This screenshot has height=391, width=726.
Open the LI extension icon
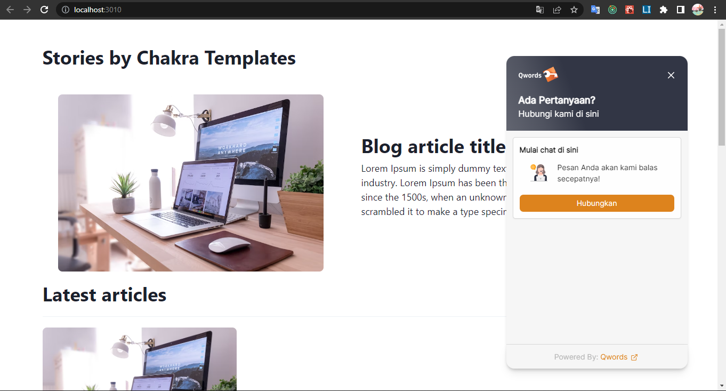[647, 10]
